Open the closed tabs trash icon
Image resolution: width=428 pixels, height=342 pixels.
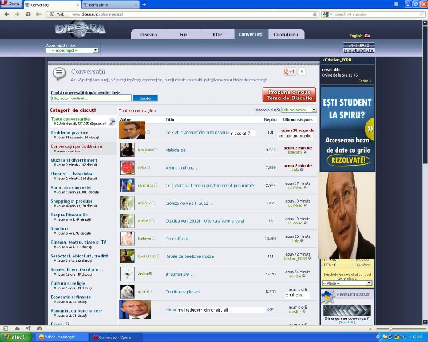tap(396, 4)
